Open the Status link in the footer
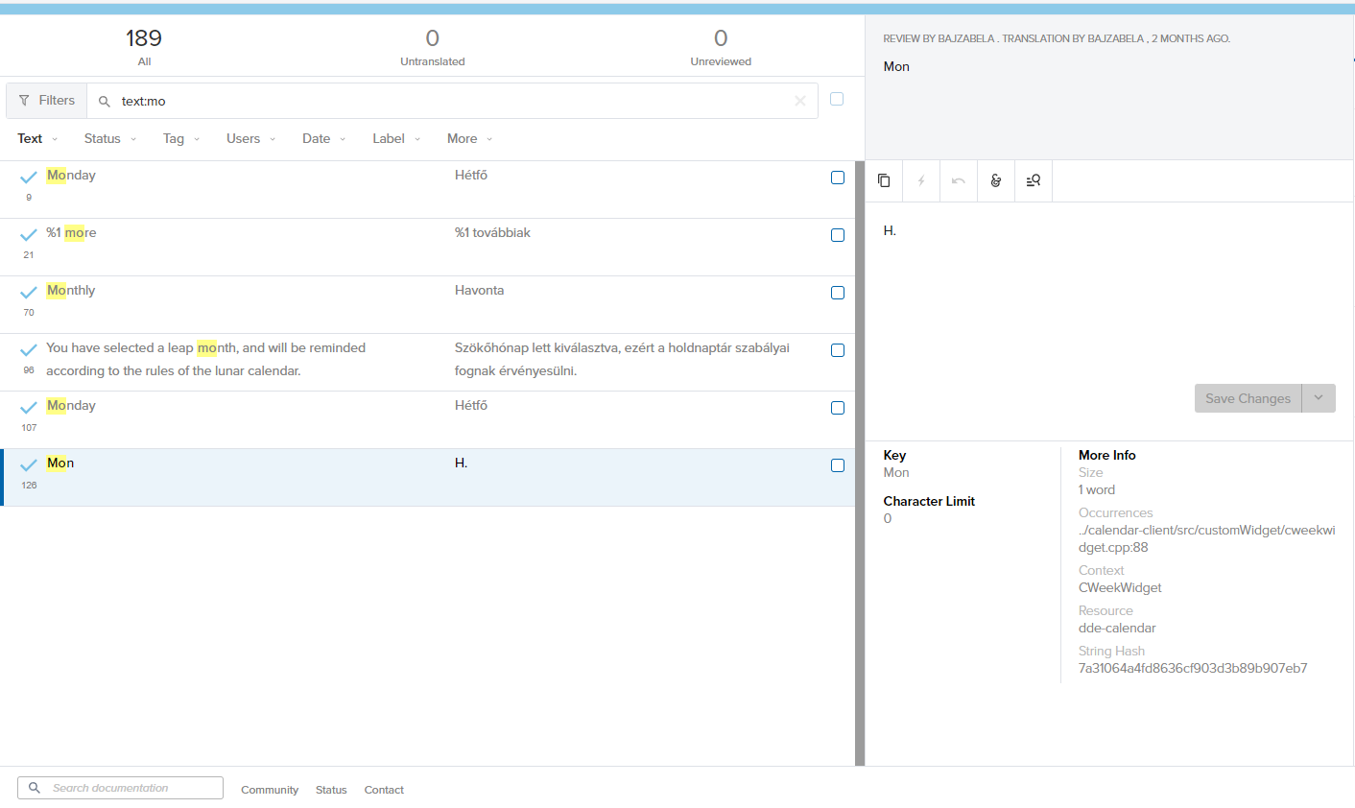The height and width of the screenshot is (808, 1355). click(331, 790)
